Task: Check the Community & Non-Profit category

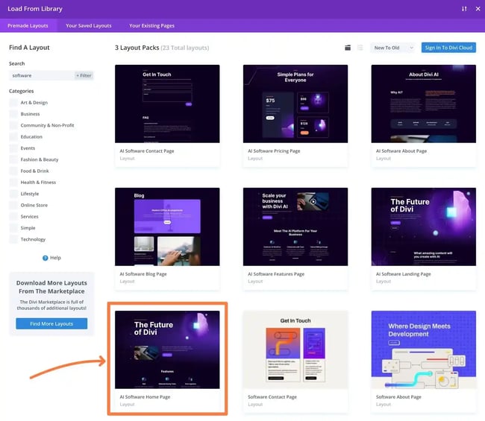Action: tap(13, 125)
